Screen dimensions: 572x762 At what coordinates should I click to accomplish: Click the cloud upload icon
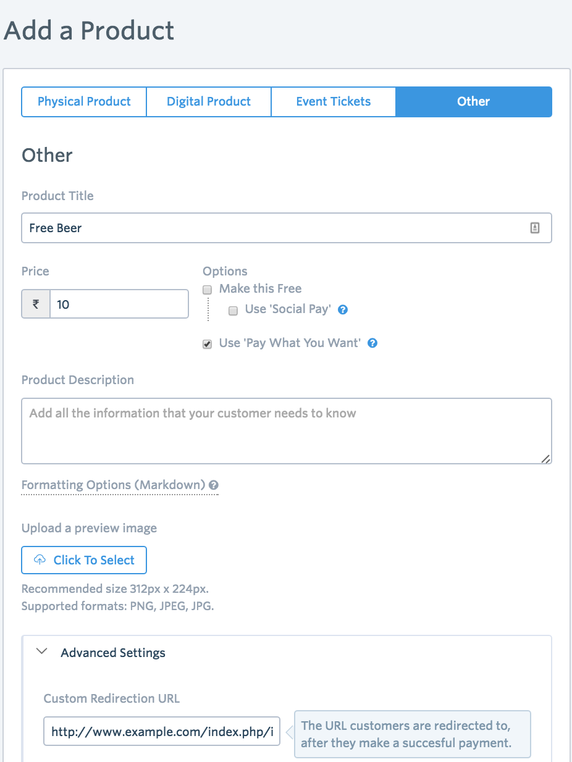(40, 560)
